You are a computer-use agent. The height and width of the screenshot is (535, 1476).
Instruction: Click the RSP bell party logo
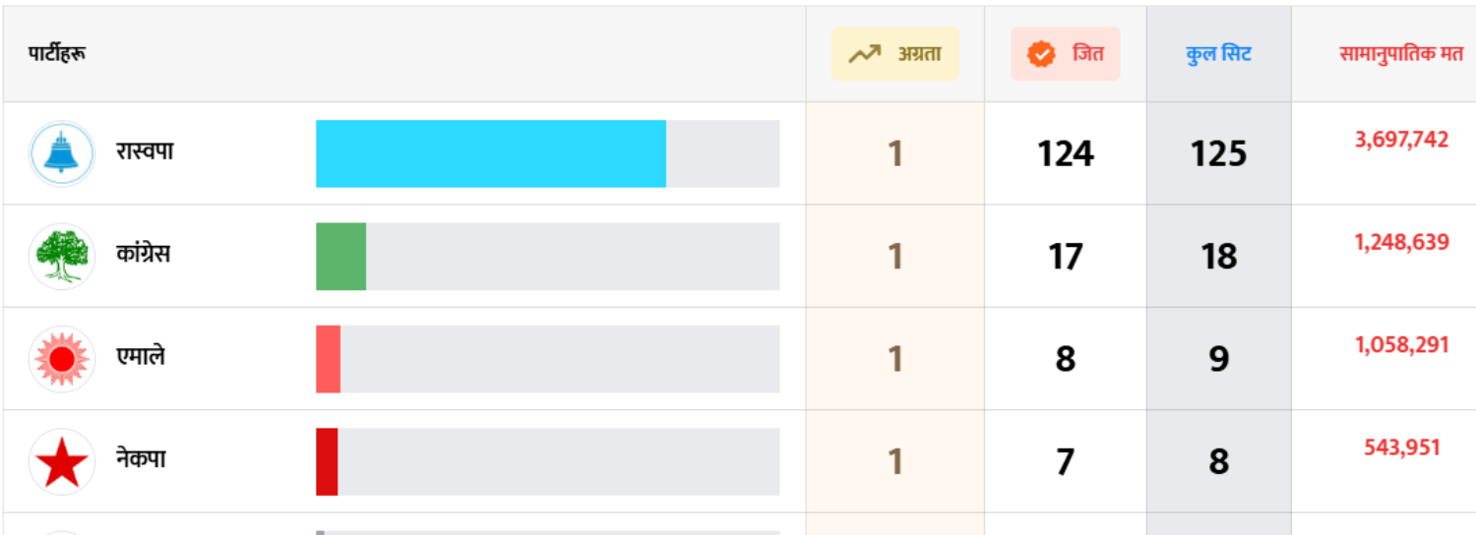tap(62, 153)
